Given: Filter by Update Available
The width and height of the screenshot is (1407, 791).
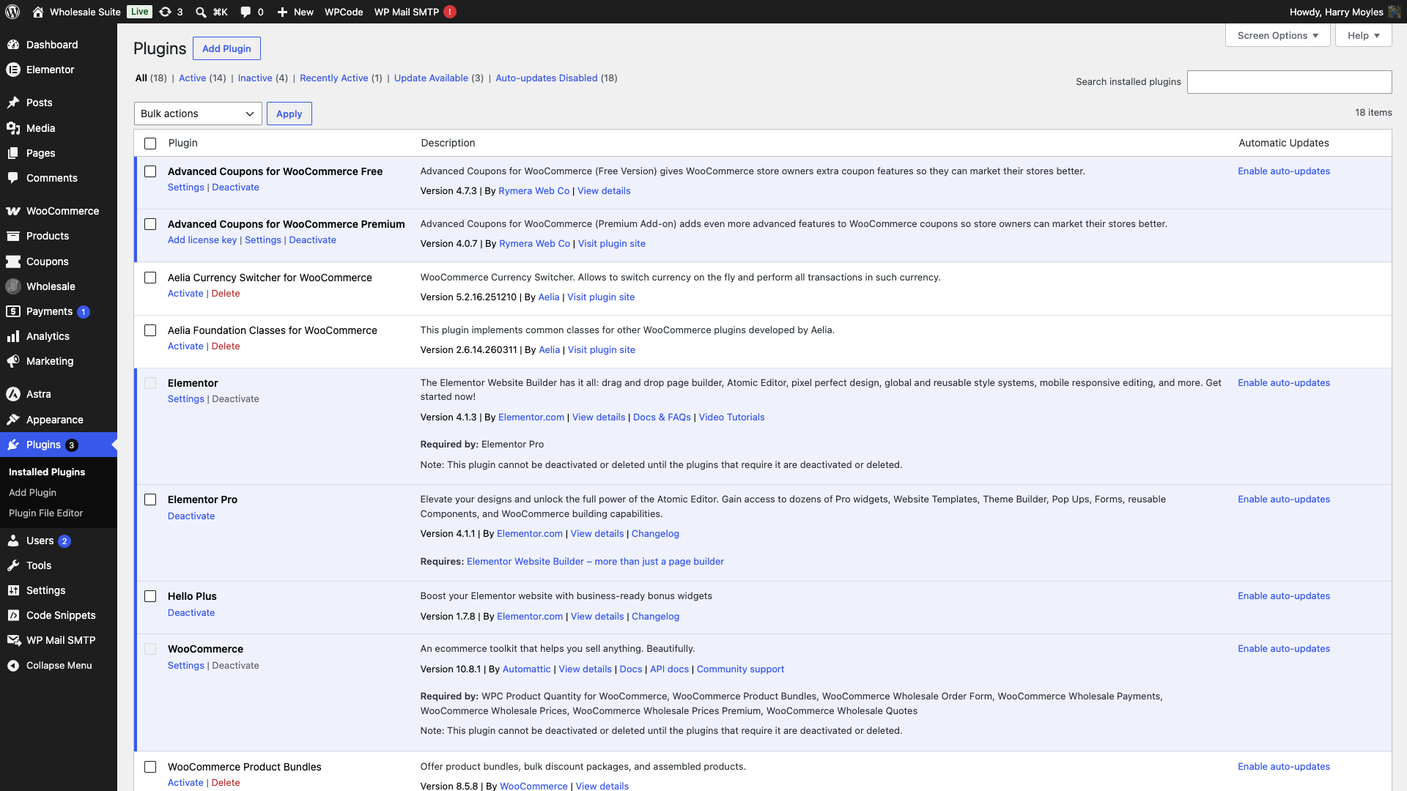Looking at the screenshot, I should pos(431,78).
